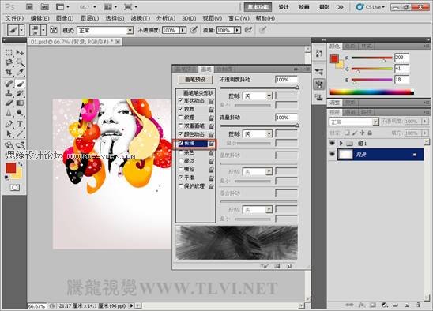Open History panel icon in collapsed dock
Image resolution: width=433 pixels, height=311 pixels.
(x=319, y=53)
